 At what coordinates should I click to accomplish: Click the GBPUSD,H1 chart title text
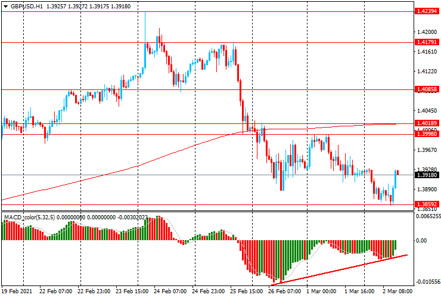click(x=27, y=6)
